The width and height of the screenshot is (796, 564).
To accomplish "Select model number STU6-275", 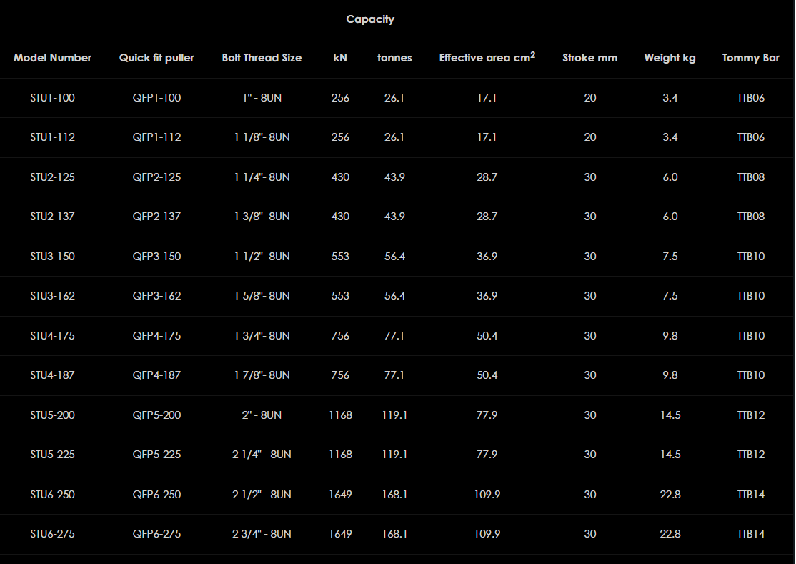I will [52, 534].
